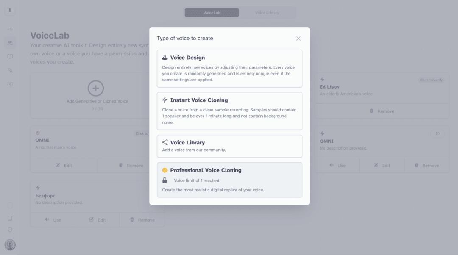Open the user avatar menu
Viewport: 458px width, 255px height.
click(10, 244)
